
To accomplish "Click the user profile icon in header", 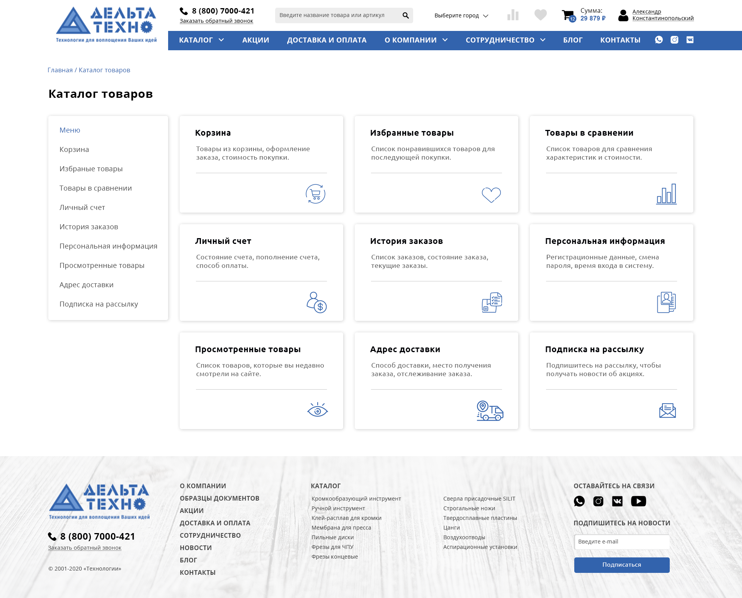I will point(623,15).
